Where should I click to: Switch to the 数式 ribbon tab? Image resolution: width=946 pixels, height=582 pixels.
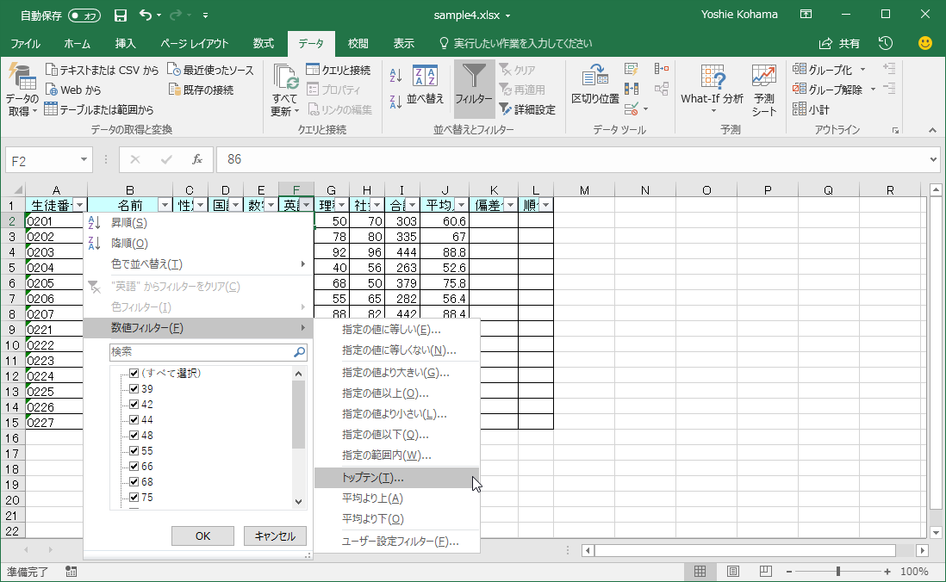pos(263,43)
